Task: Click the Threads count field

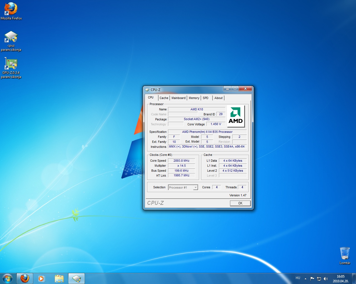Action: click(242, 187)
